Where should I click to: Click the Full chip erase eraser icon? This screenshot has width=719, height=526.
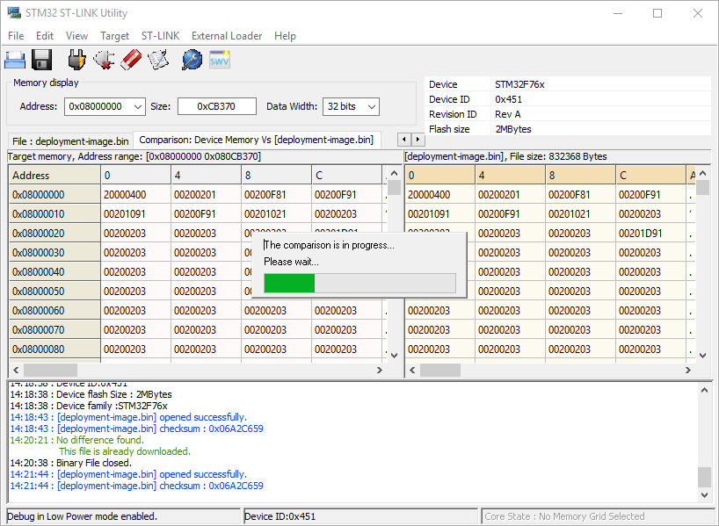(131, 60)
